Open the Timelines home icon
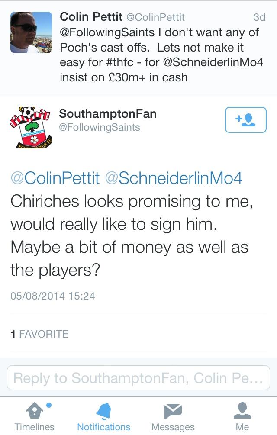The height and width of the screenshot is (435, 277). [35, 411]
